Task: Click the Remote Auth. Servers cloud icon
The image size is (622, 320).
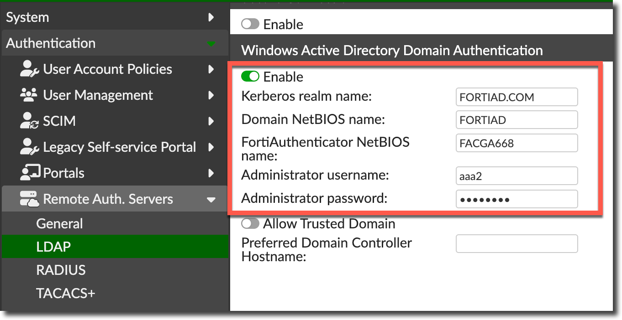Action: tap(30, 199)
